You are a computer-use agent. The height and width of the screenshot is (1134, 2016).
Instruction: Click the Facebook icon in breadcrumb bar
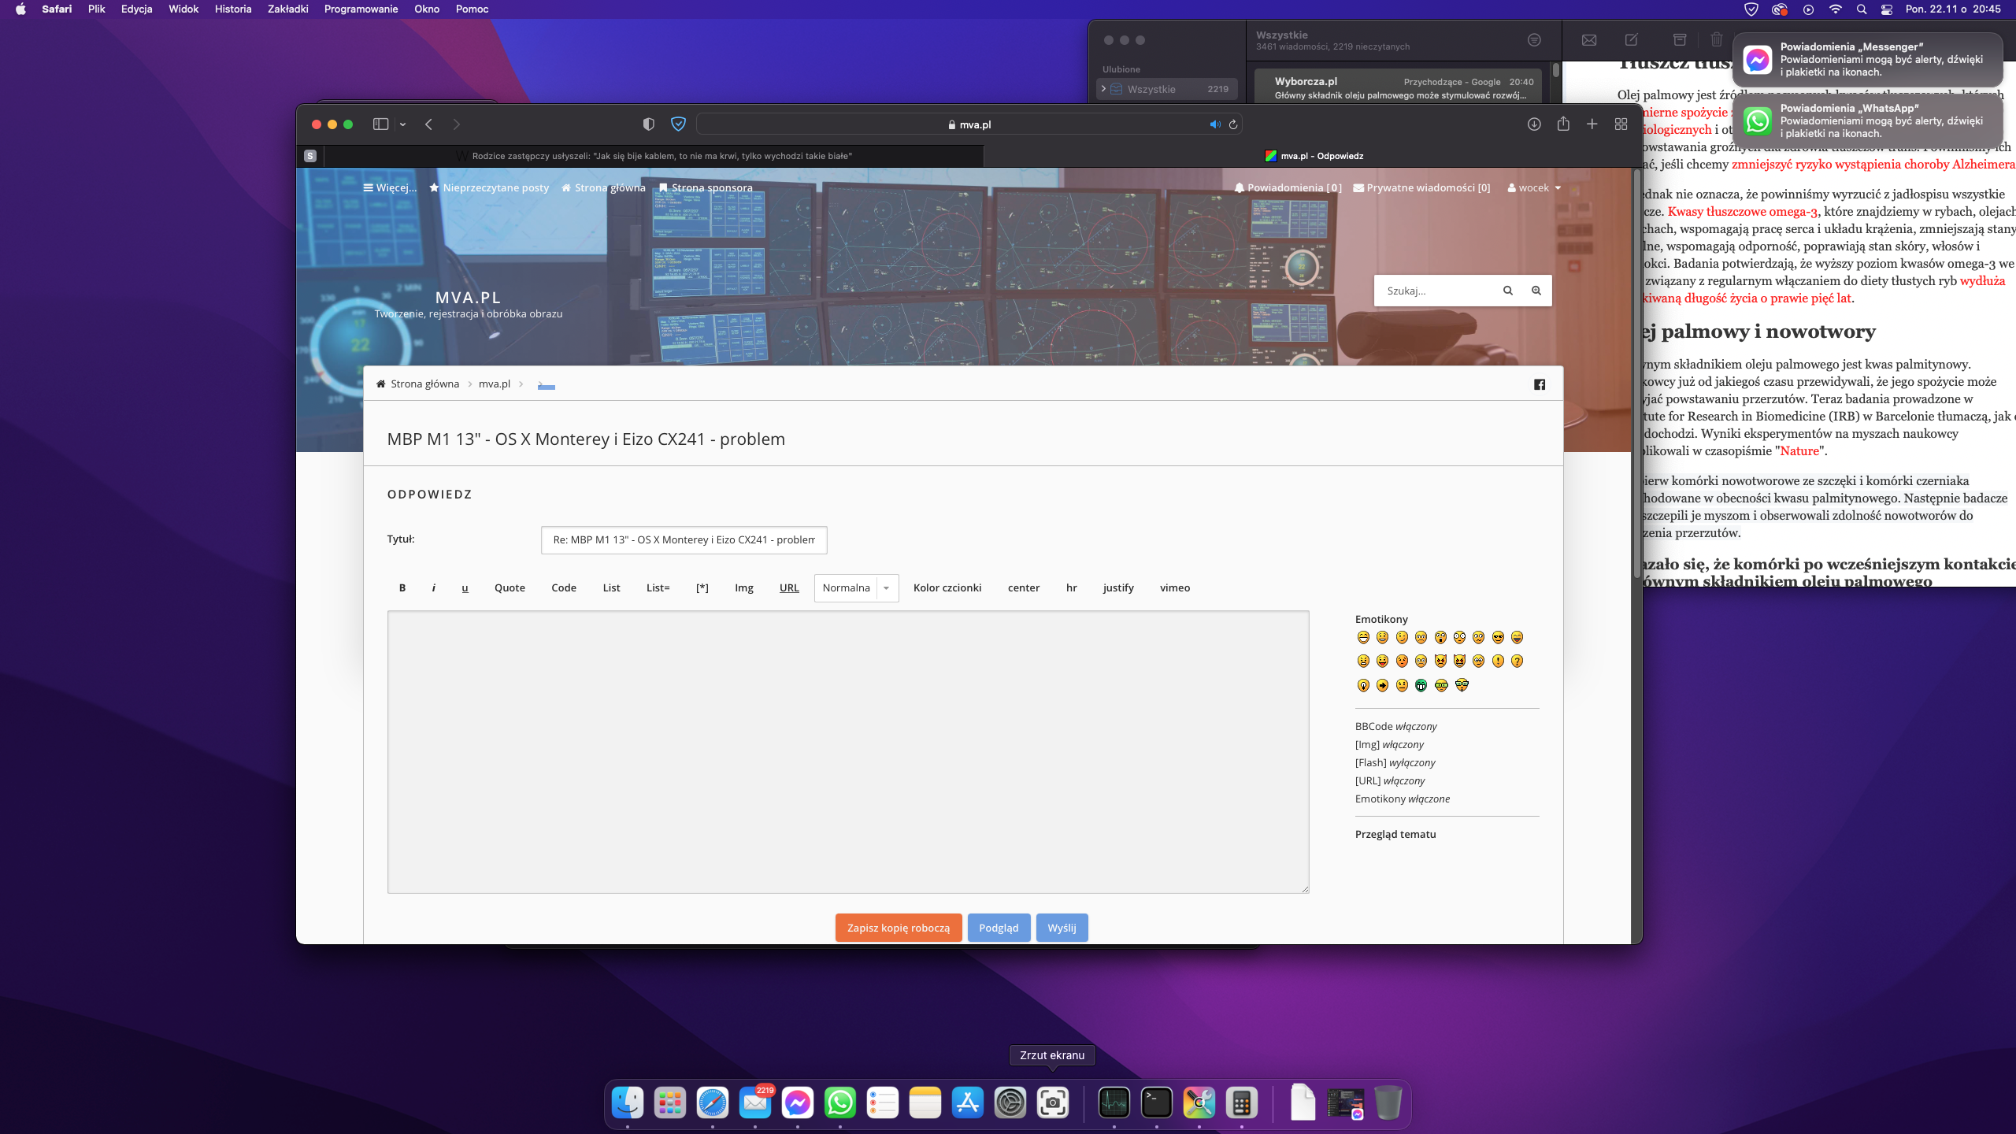click(1540, 384)
